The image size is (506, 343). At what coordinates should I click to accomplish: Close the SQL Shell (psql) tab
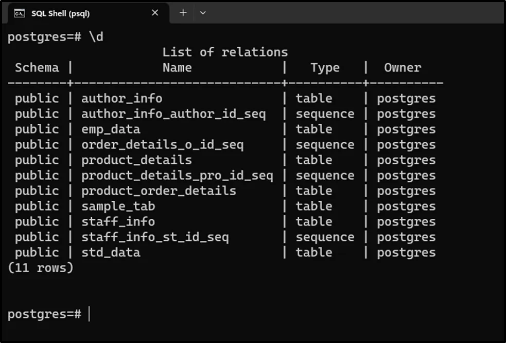point(155,13)
